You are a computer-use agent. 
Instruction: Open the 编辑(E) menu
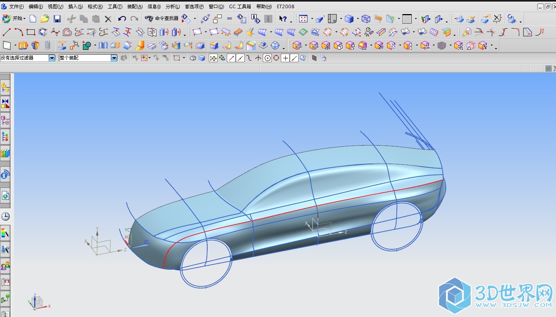point(36,7)
